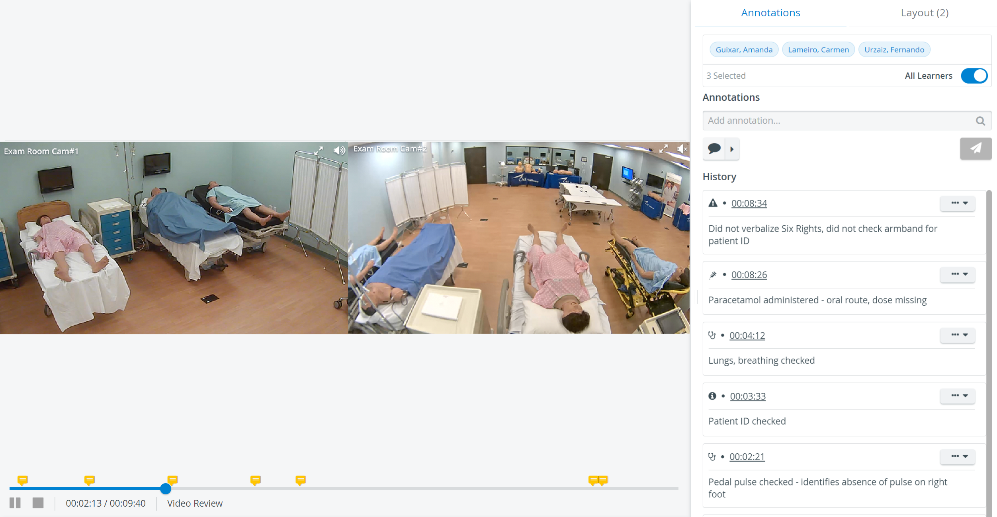997x517 pixels.
Task: Jump to timestamp 00:08:26 link
Action: point(749,275)
